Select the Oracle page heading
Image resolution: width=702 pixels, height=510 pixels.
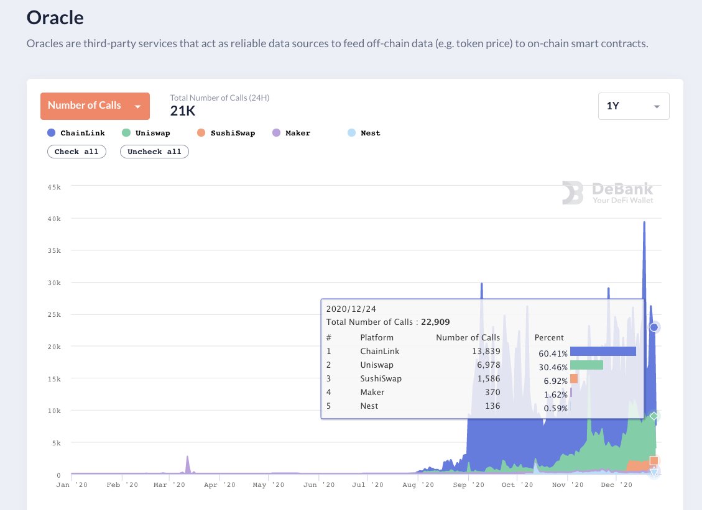[x=55, y=18]
